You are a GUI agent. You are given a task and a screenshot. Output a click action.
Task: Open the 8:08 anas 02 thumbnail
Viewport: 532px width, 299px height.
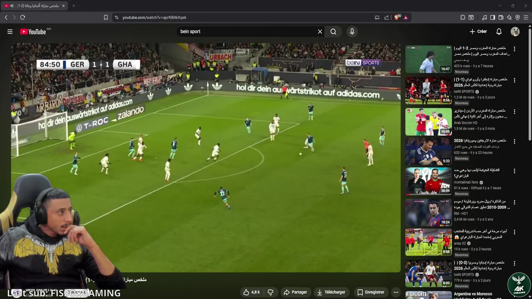(x=429, y=242)
